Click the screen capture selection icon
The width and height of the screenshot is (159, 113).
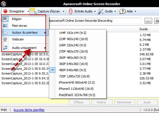(34, 11)
